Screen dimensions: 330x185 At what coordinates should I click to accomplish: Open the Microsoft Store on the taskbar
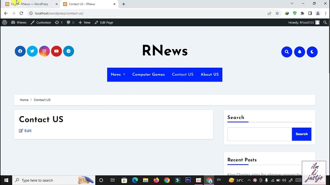(124, 180)
